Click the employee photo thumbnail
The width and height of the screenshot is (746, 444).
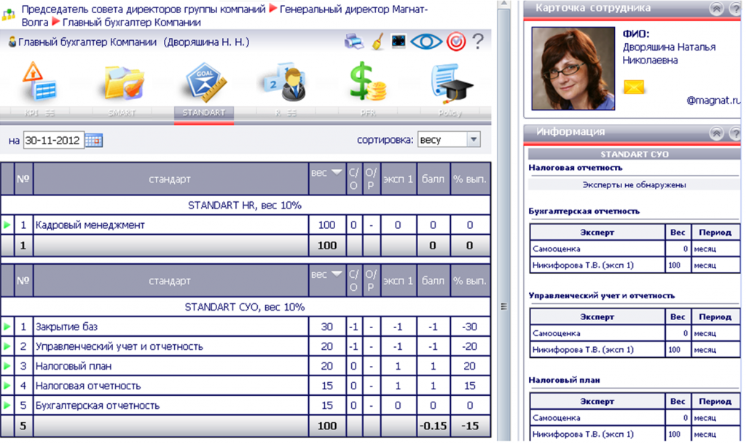pos(573,68)
